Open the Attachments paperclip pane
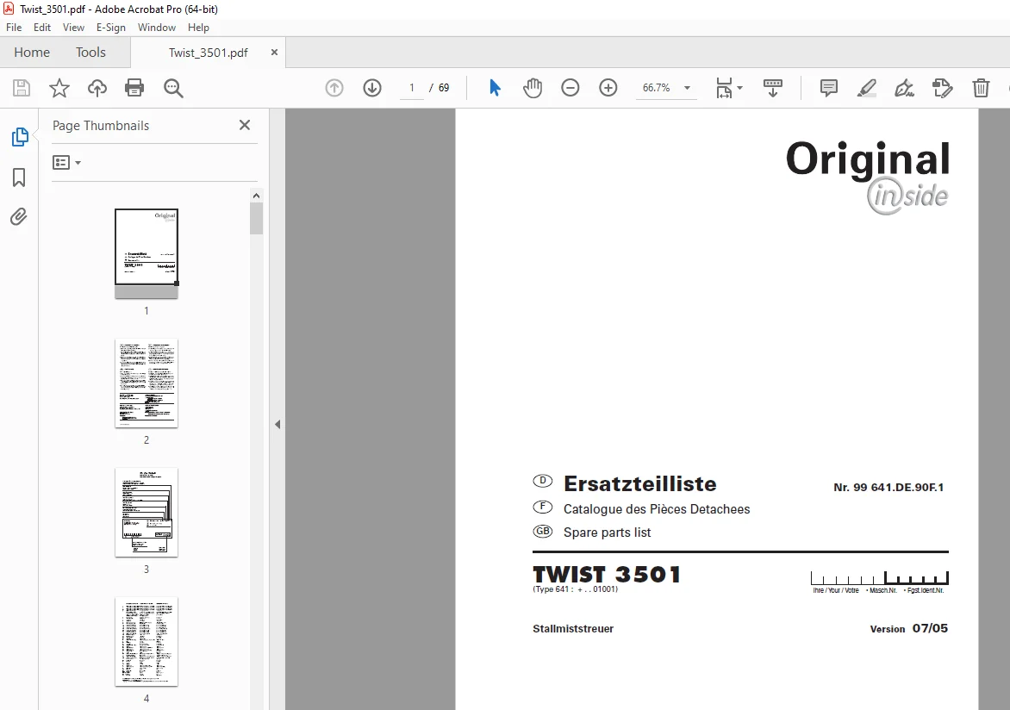This screenshot has width=1010, height=710. pos(19,216)
